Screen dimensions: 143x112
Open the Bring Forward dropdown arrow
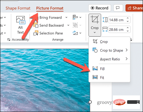click(x=66, y=18)
